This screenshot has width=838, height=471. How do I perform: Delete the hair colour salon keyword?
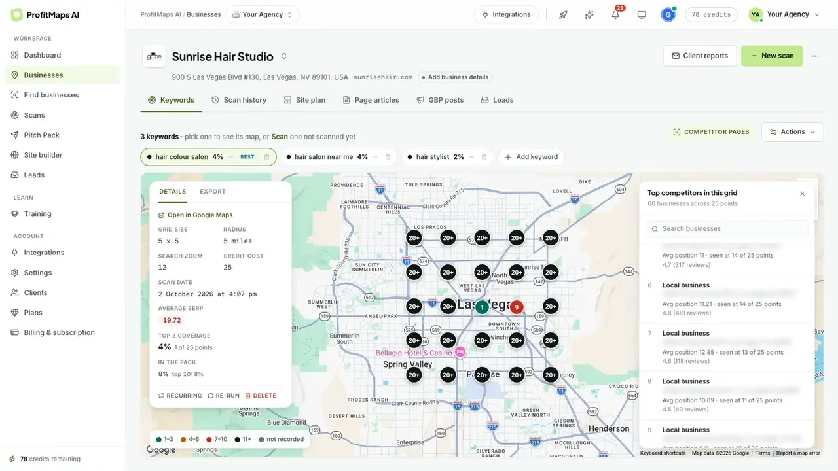tap(266, 157)
